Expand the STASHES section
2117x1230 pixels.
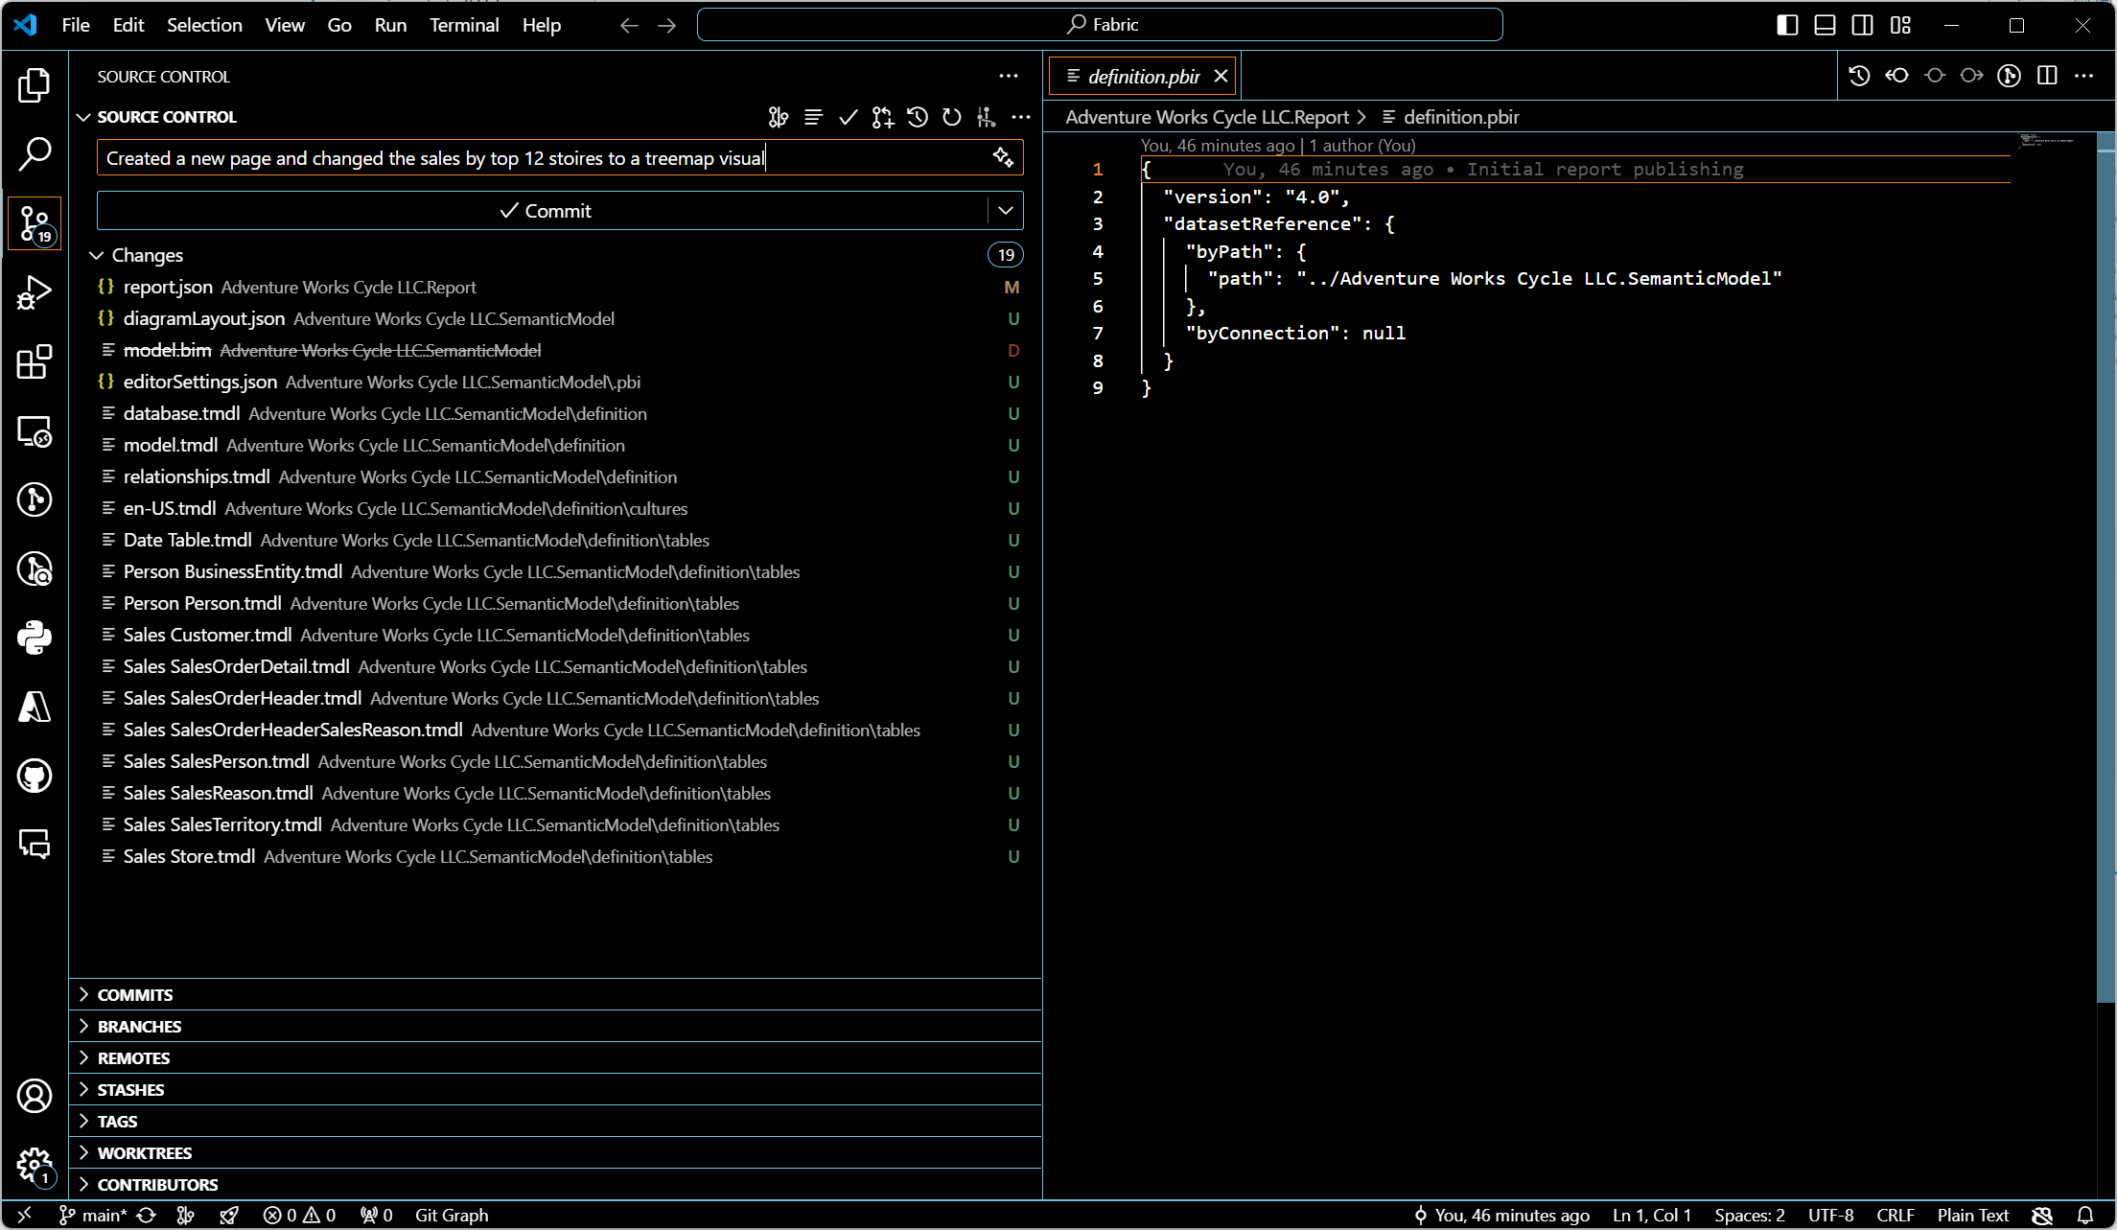point(130,1090)
